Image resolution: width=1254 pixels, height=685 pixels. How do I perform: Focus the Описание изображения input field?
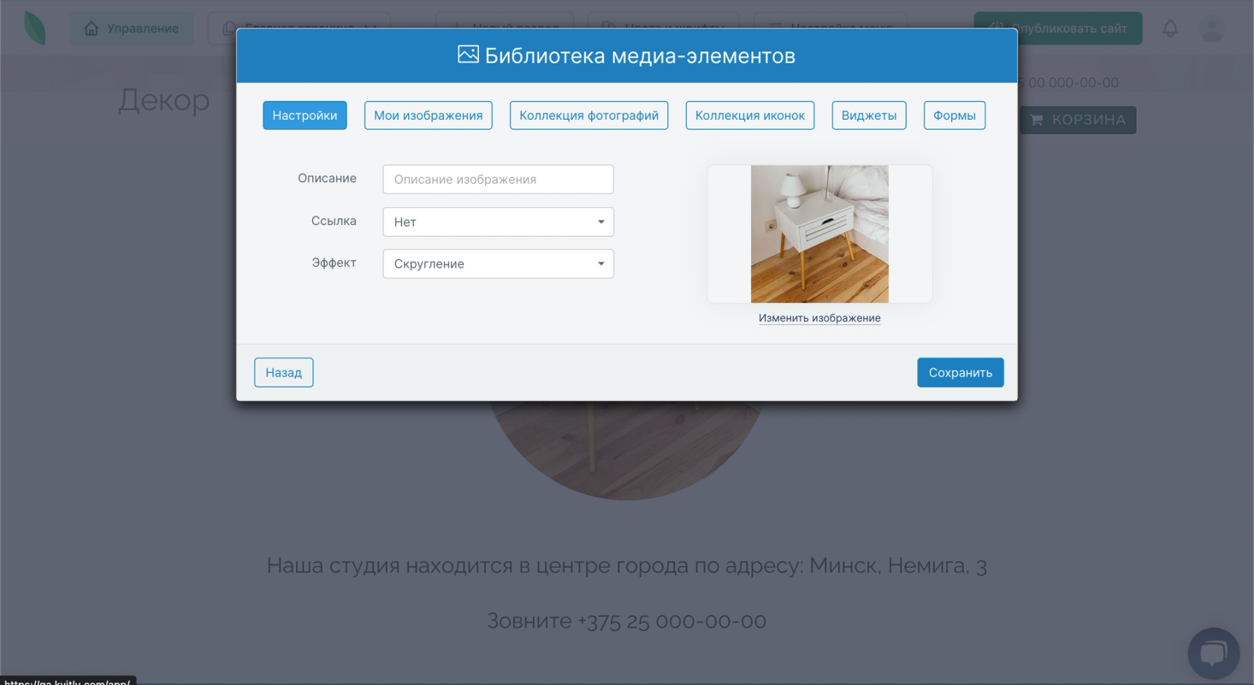(x=499, y=180)
